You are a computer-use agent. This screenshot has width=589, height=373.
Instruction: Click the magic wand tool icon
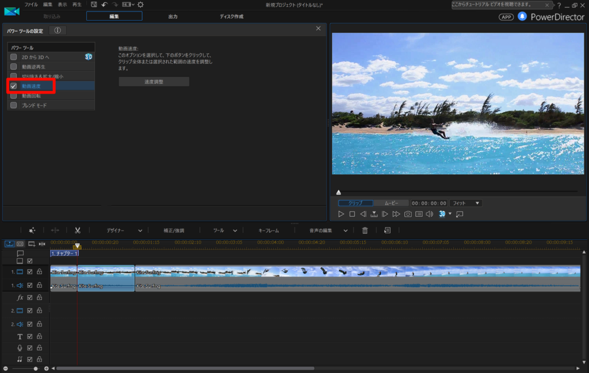(x=32, y=230)
